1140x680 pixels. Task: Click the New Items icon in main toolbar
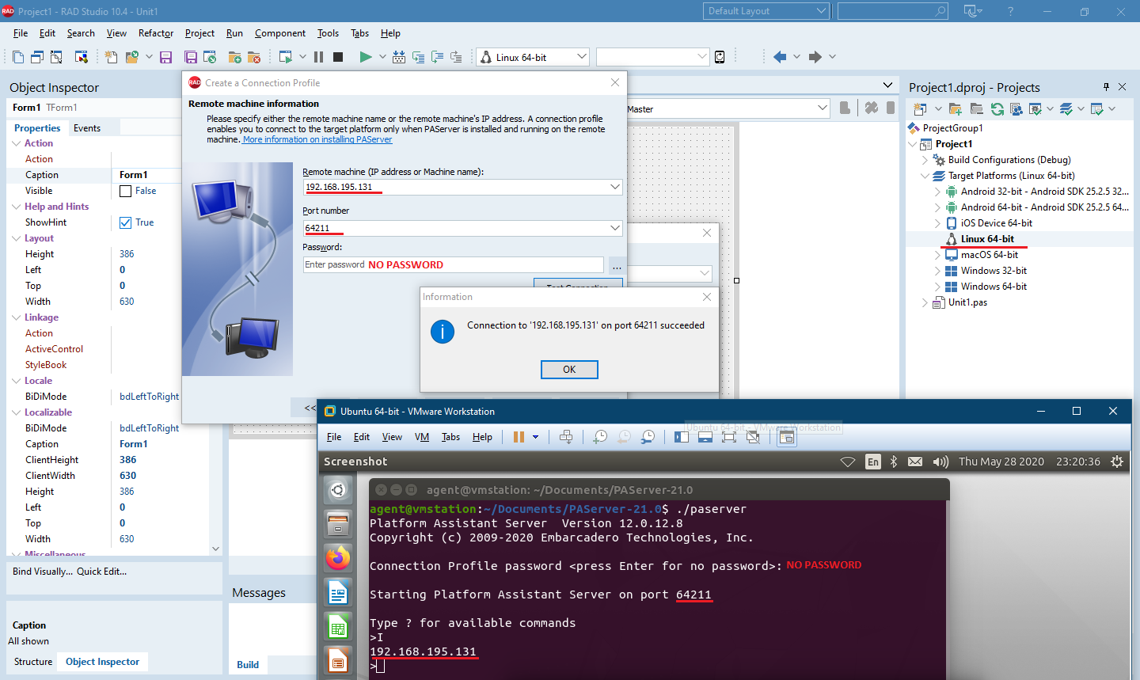[x=111, y=57]
